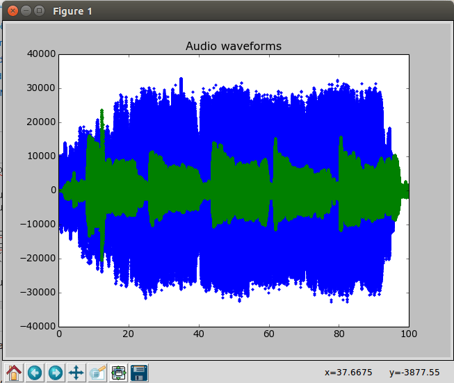Click the y-axis label −20000
454x383 pixels.
38,258
